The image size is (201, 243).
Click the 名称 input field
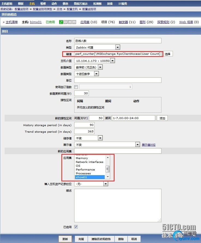pos(118,41)
